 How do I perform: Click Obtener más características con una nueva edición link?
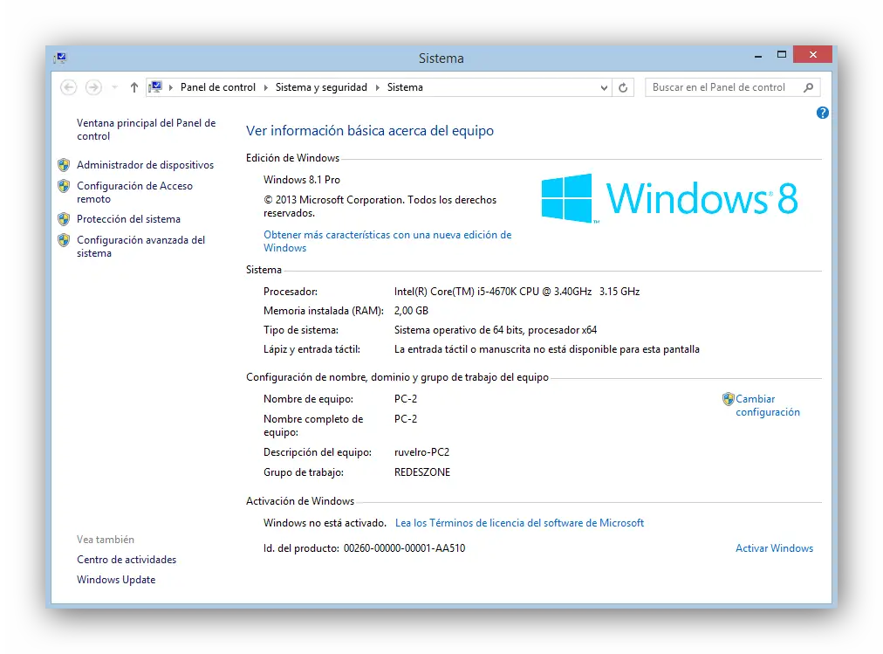pos(387,241)
